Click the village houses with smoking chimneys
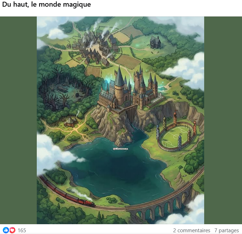This screenshot has width=242, height=234. [96, 46]
